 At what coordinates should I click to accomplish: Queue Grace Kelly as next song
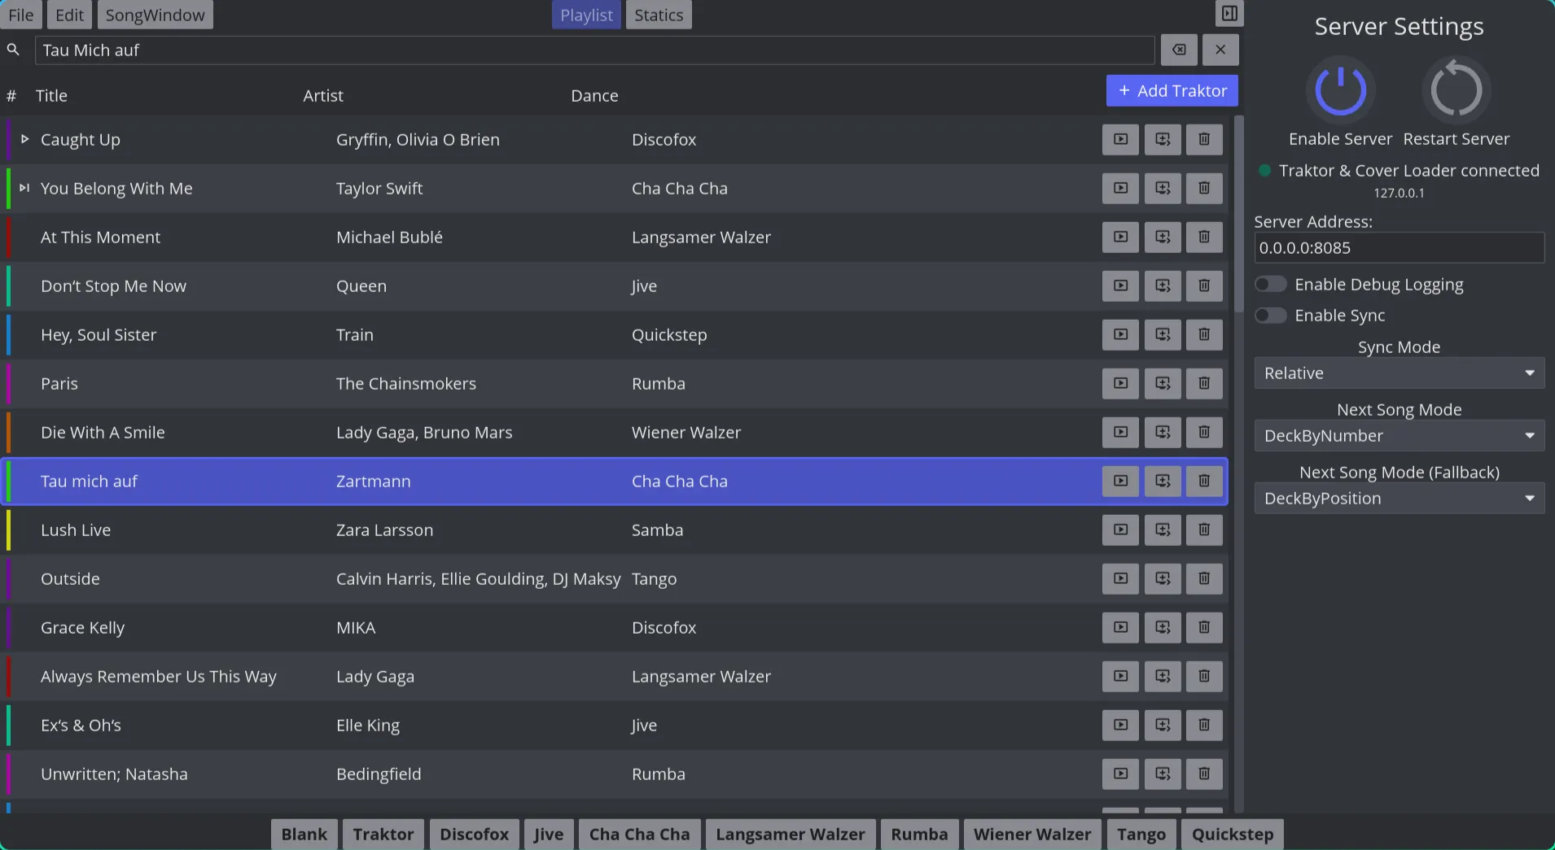pyautogui.click(x=1163, y=627)
